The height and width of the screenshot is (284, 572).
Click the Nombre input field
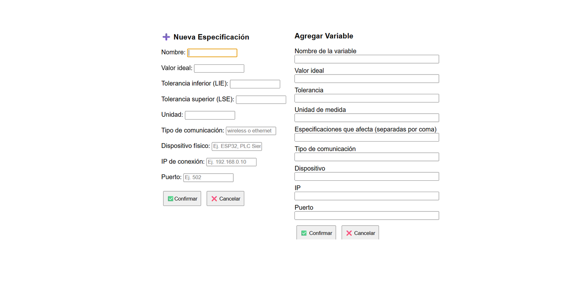pyautogui.click(x=212, y=52)
